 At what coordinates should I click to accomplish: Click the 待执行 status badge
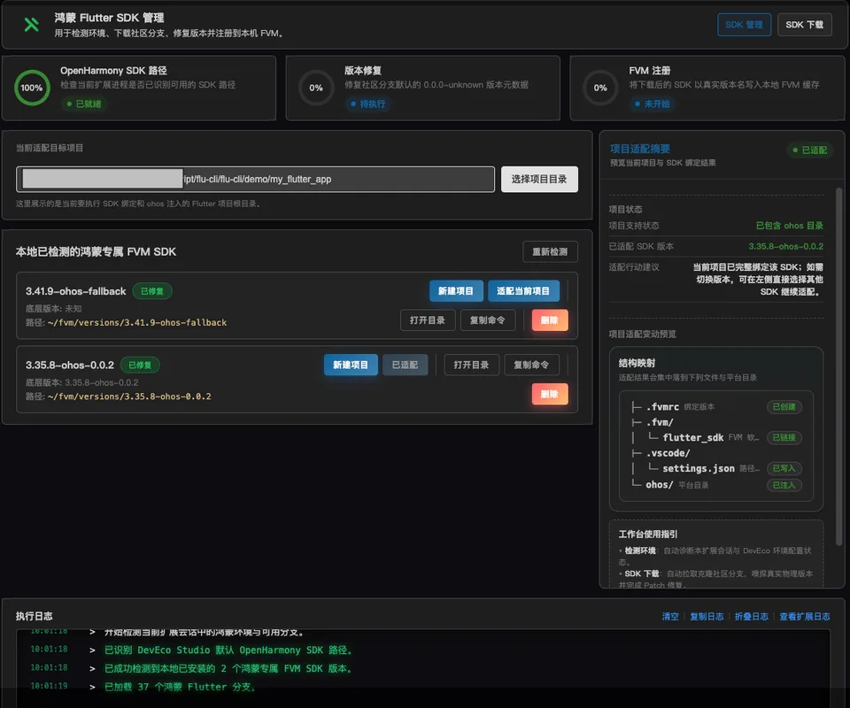point(368,104)
